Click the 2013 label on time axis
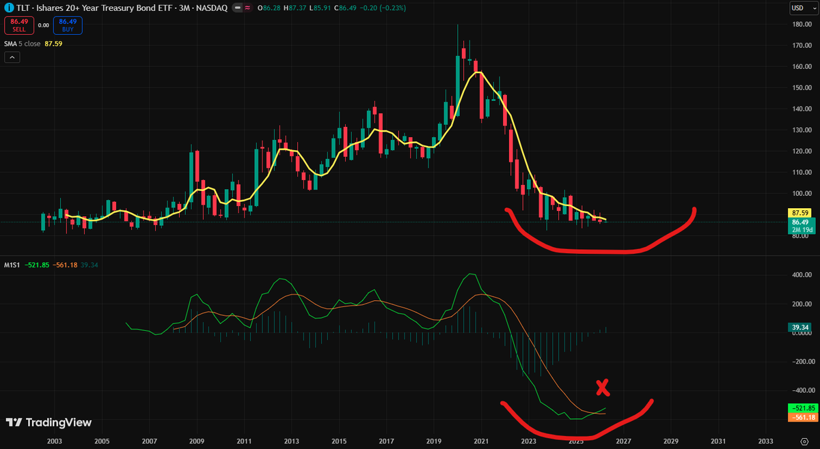 point(292,441)
